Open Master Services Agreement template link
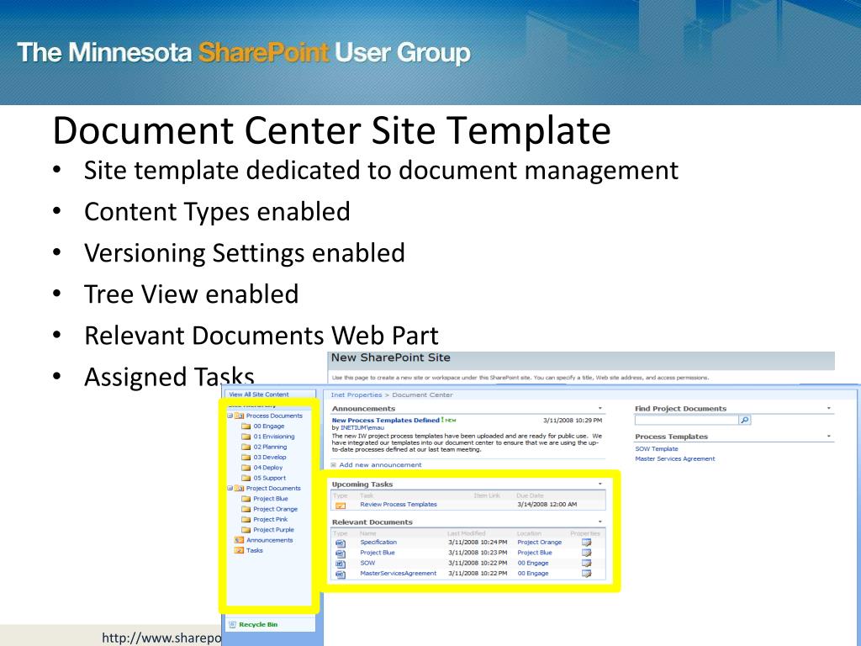Viewport: 861px width, 646px height. [x=675, y=458]
